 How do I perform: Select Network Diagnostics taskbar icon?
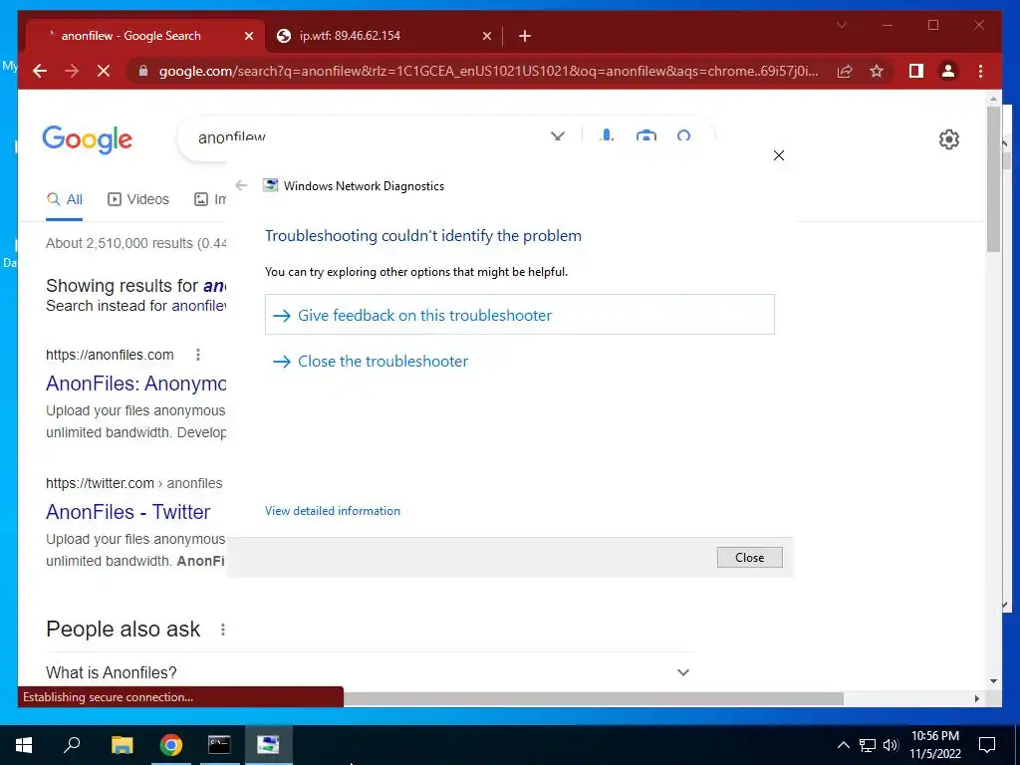[268, 745]
